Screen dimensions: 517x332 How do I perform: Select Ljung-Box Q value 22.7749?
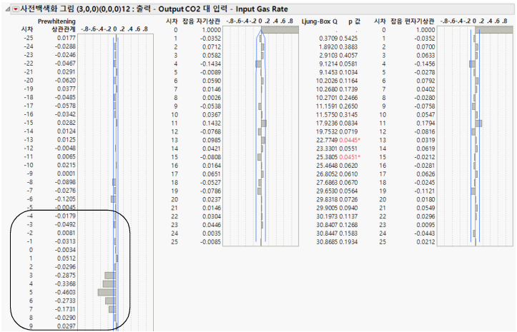(x=327, y=141)
